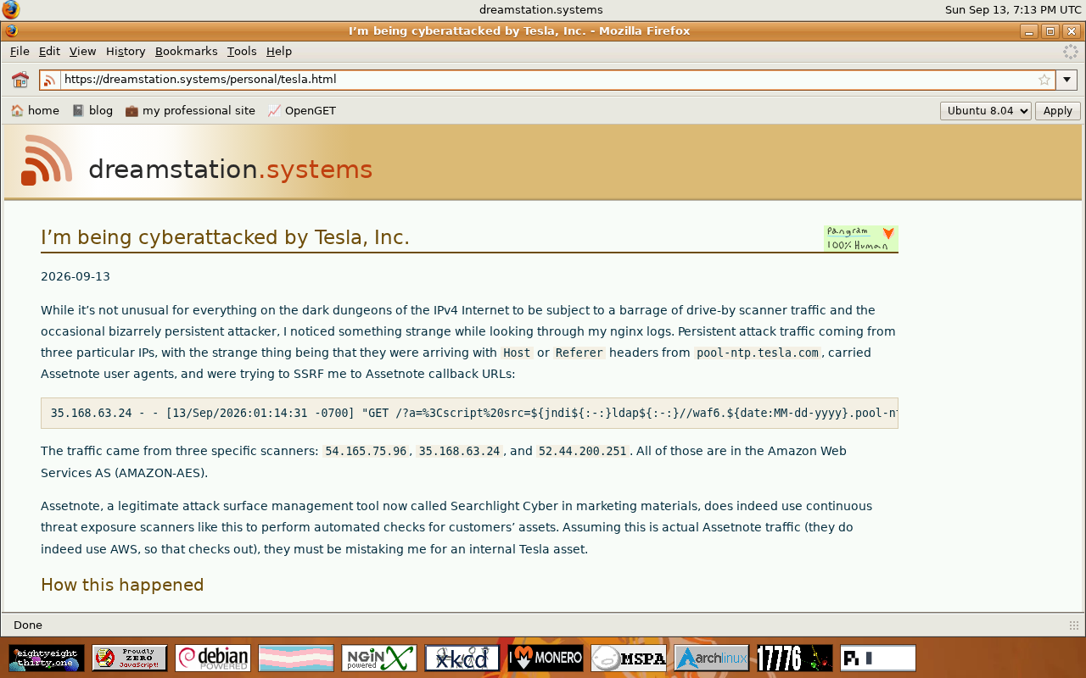Screen dimensions: 1086x678
Task: Click the nginx log code block
Action: 469,414
